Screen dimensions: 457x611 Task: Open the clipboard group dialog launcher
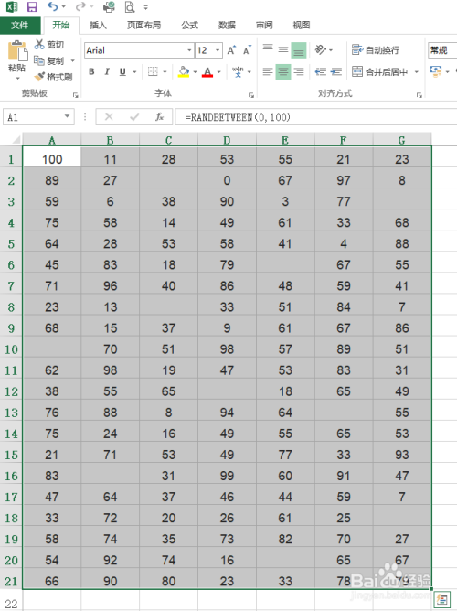coord(76,95)
